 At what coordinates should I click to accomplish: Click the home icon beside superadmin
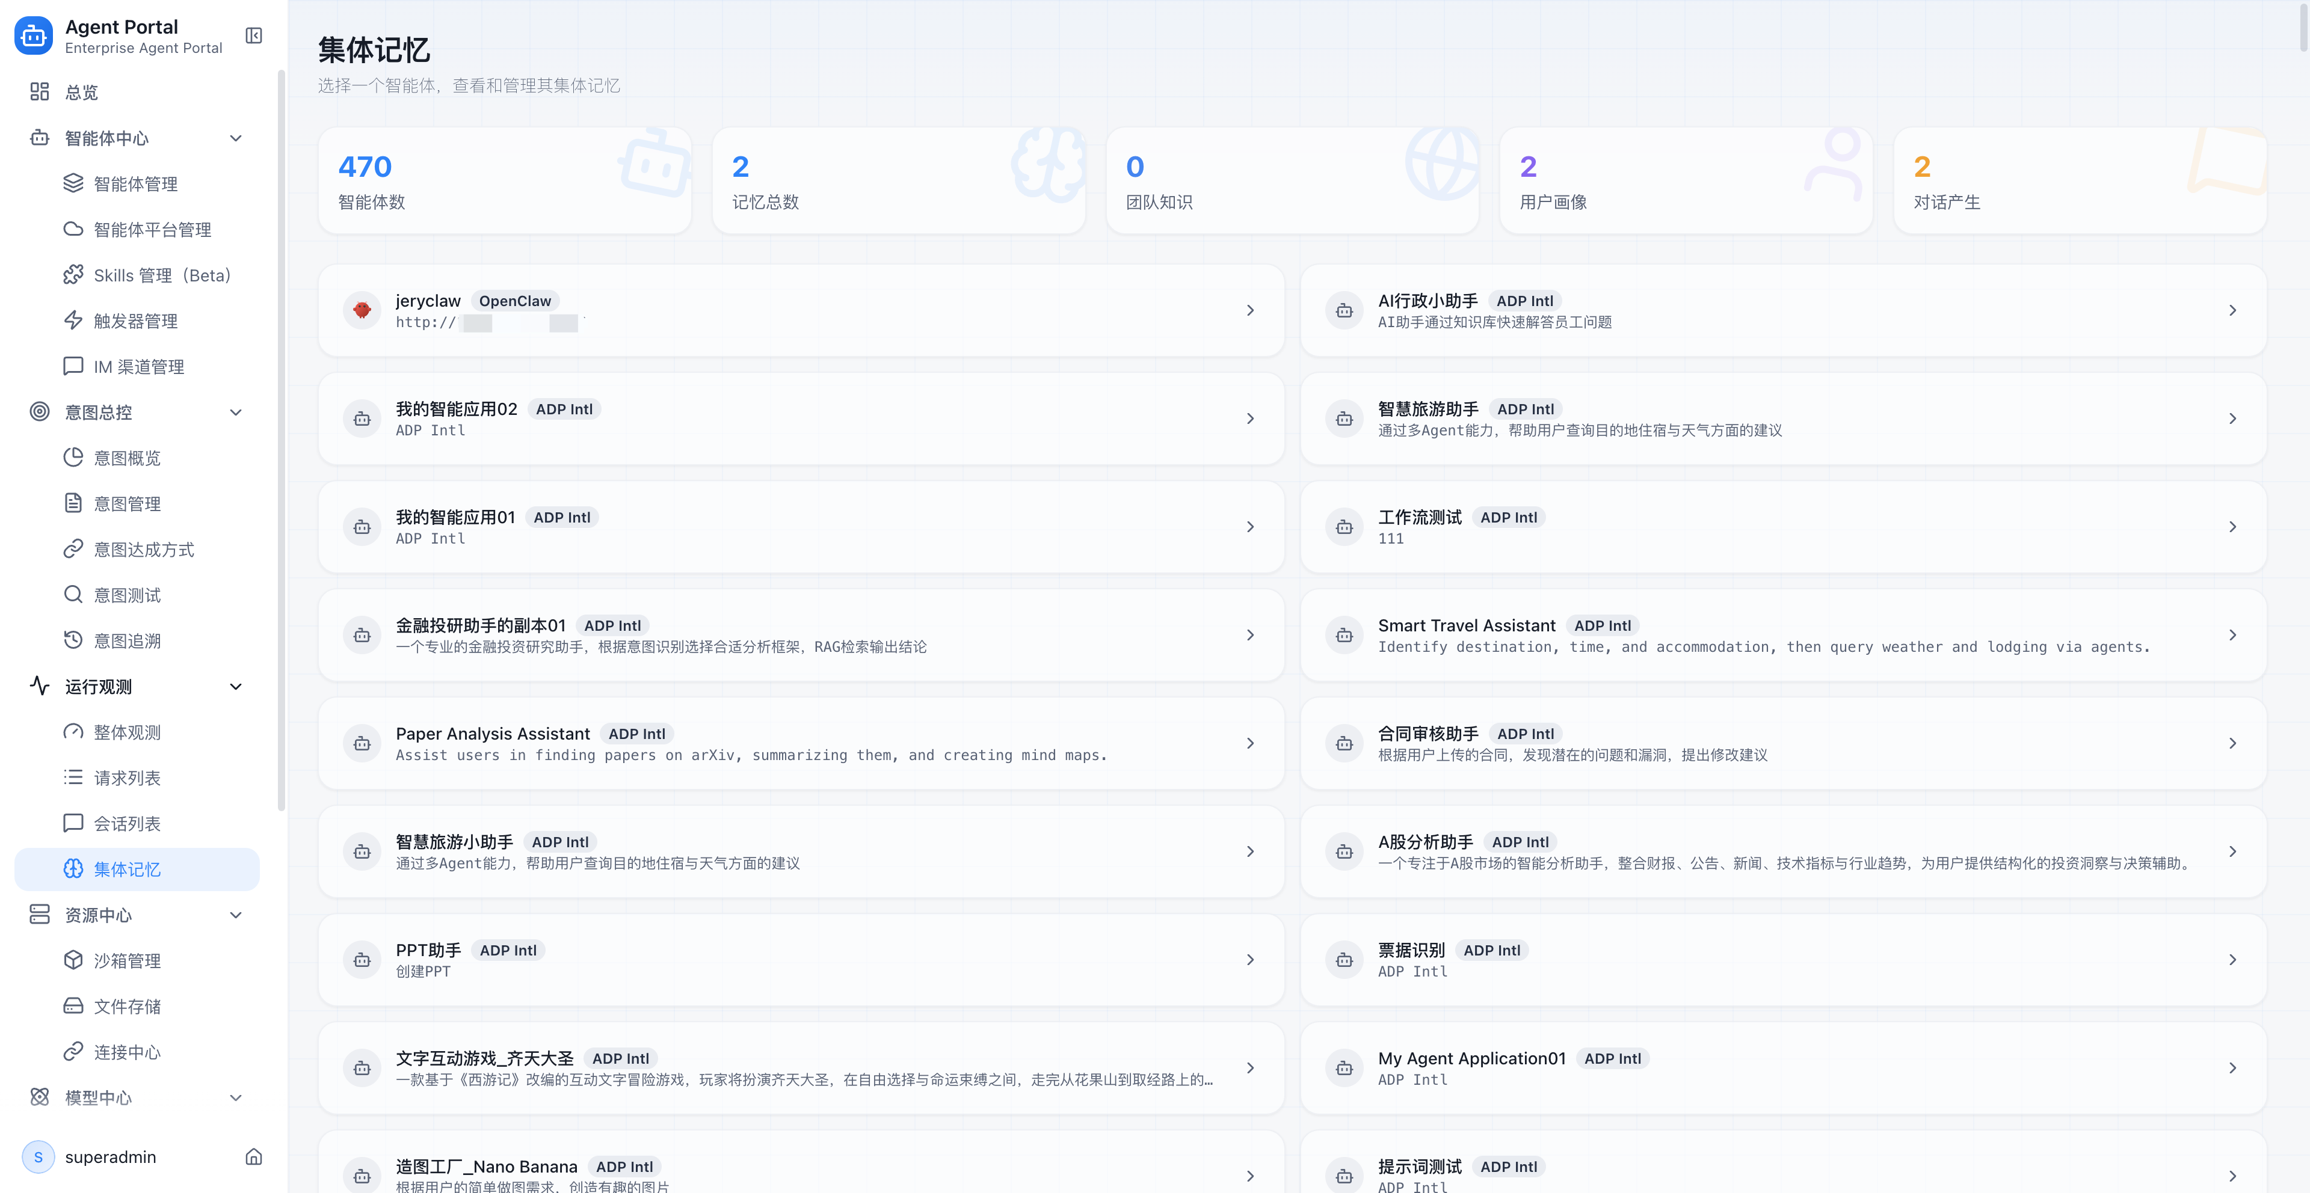(x=254, y=1156)
